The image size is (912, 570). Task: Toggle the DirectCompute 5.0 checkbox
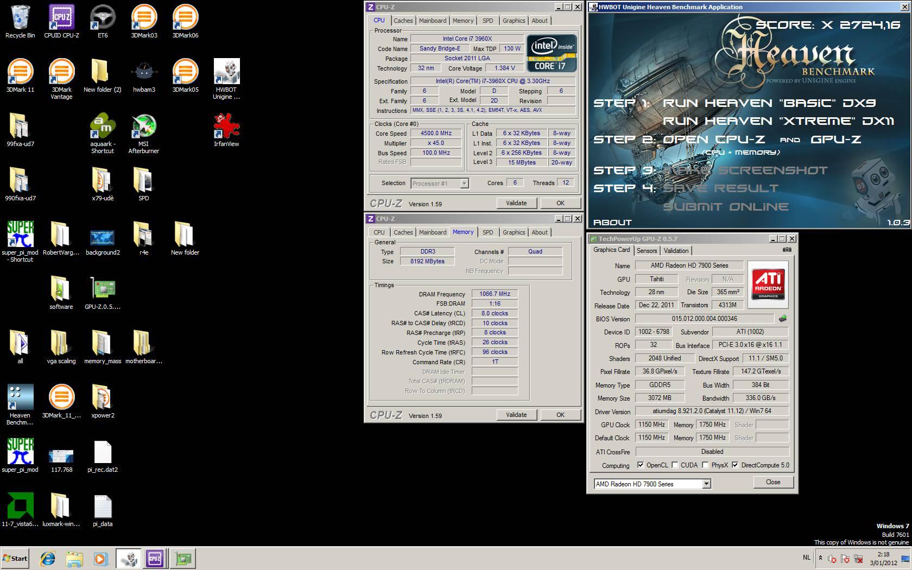tap(735, 465)
